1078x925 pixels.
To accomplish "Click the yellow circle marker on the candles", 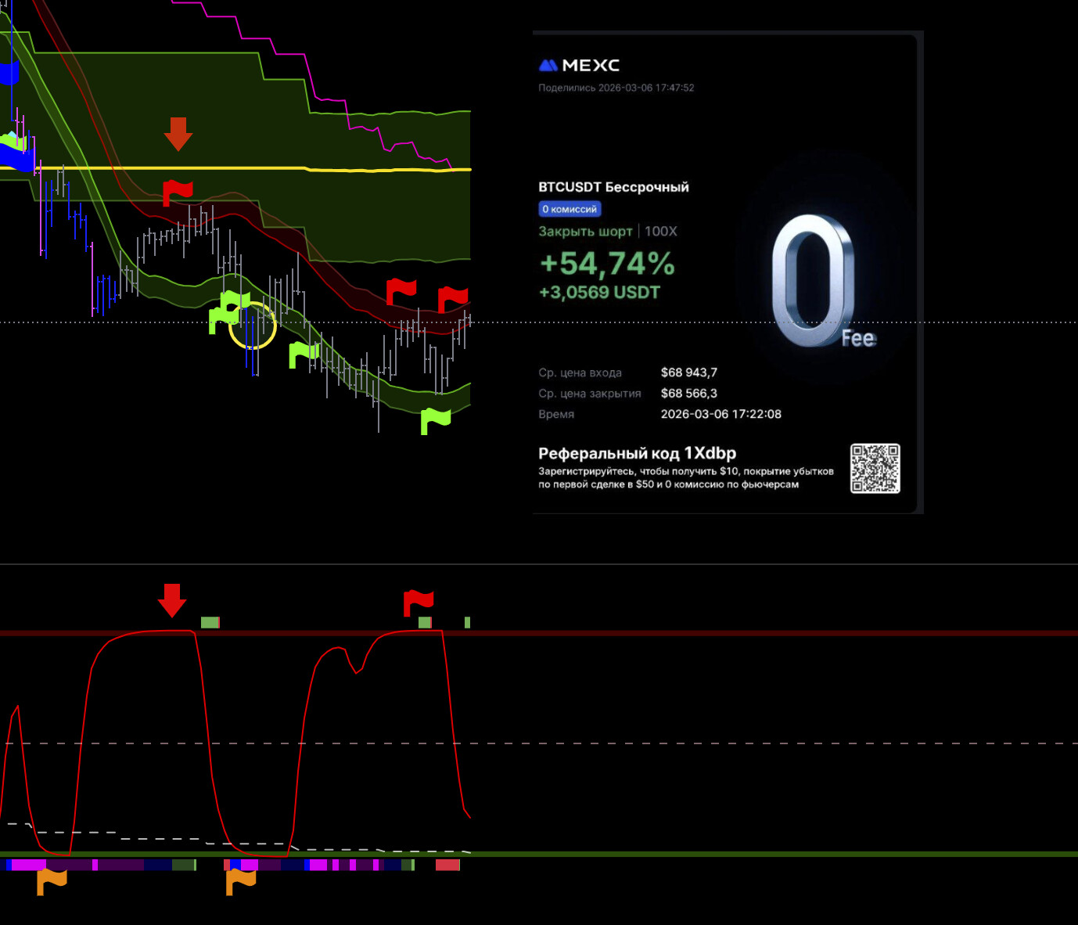I will tap(253, 326).
